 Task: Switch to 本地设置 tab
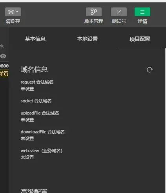pyautogui.click(x=88, y=39)
